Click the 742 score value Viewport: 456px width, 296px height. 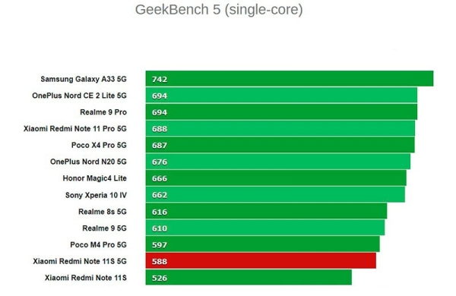pyautogui.click(x=160, y=79)
